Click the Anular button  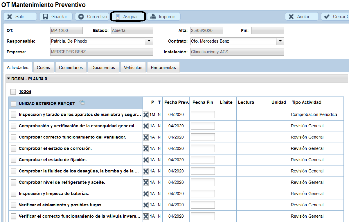(301, 17)
